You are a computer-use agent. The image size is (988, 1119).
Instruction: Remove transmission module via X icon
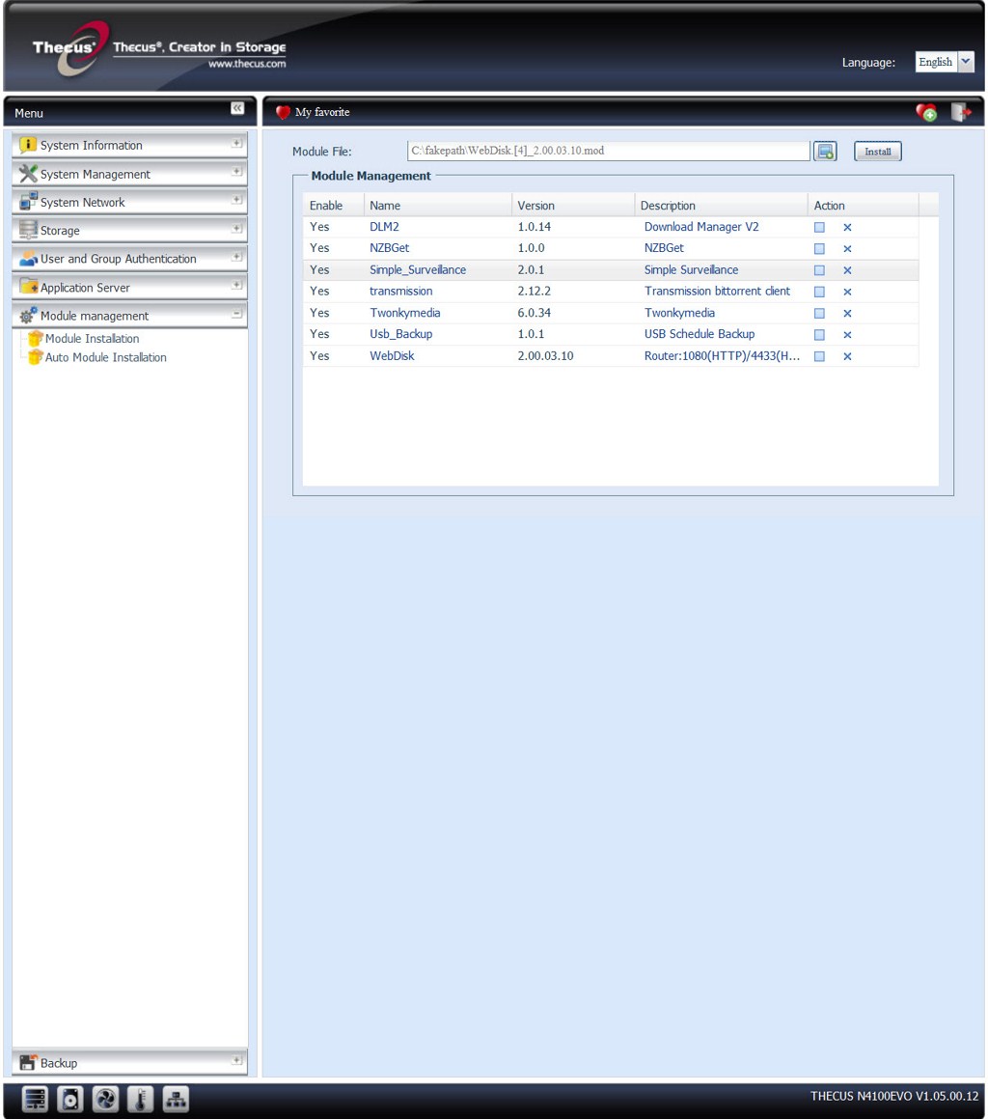point(847,292)
